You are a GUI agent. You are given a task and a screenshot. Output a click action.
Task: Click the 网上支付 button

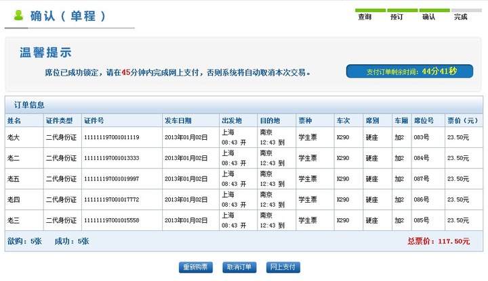pos(283,267)
